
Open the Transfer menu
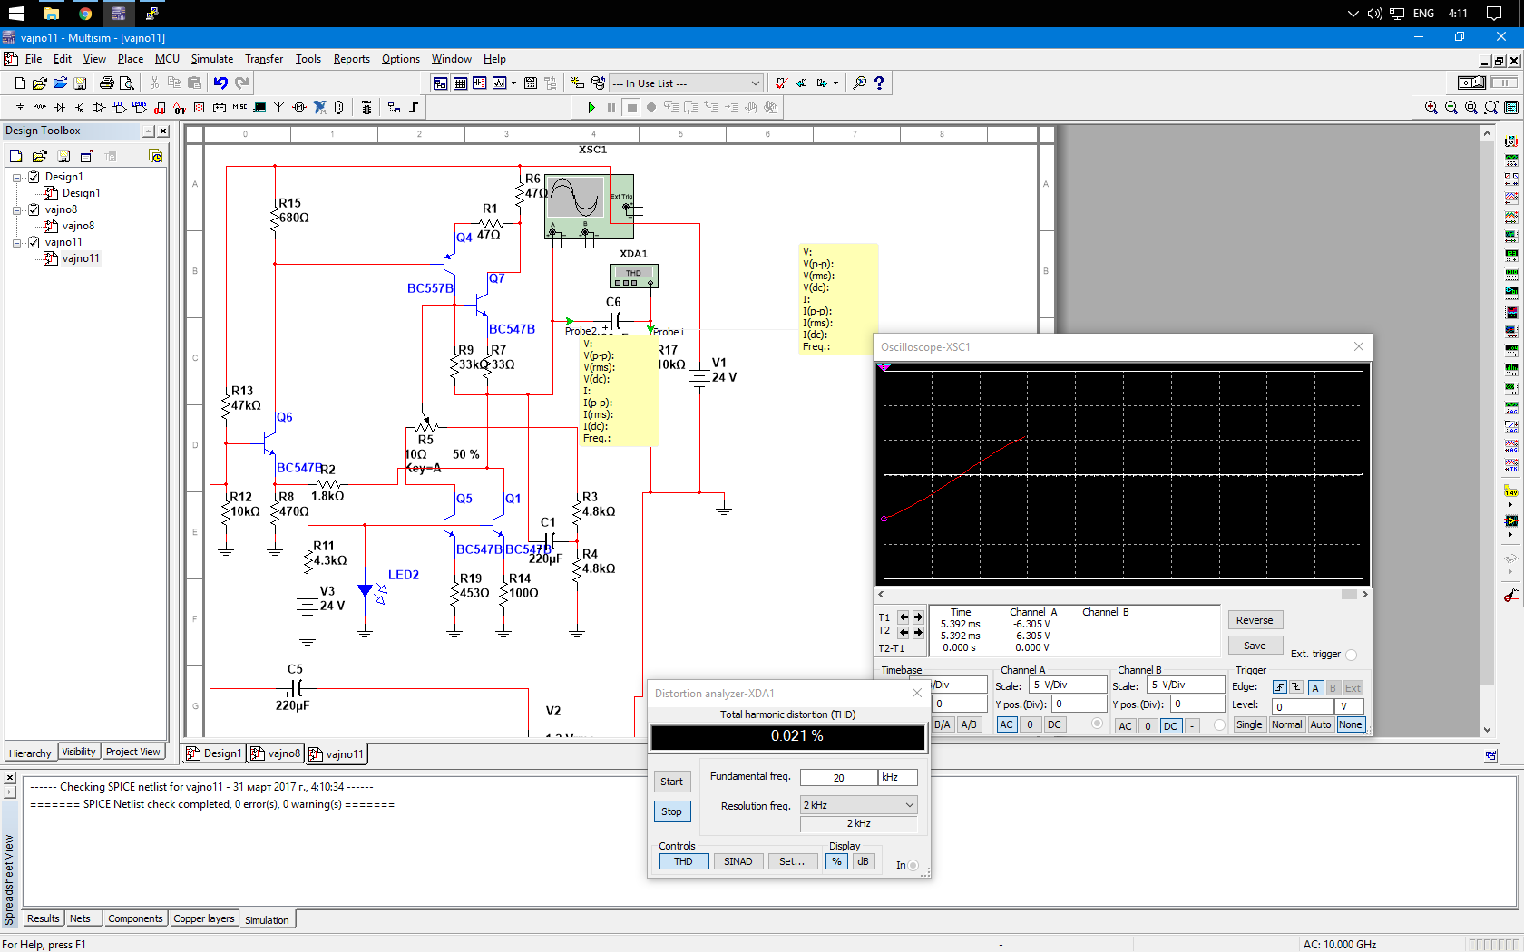coord(264,59)
